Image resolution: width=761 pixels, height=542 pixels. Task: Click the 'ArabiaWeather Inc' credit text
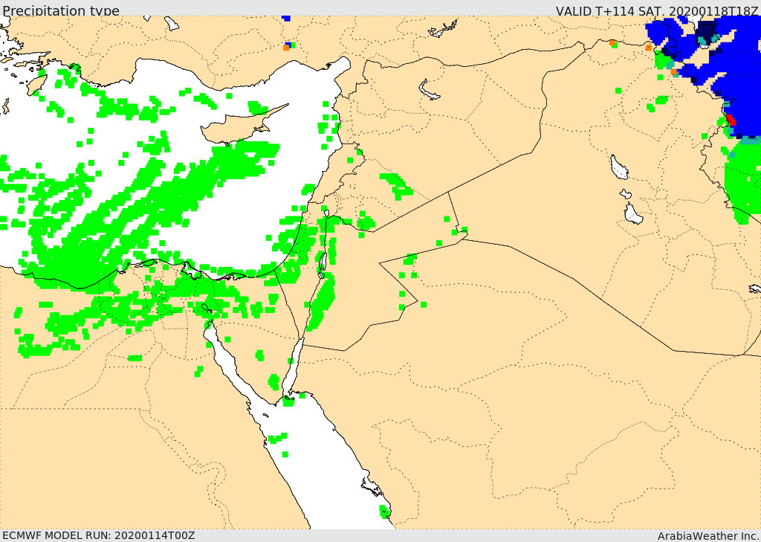coord(708,536)
